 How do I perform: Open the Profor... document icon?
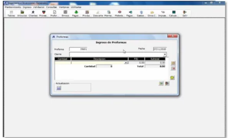[55, 14]
